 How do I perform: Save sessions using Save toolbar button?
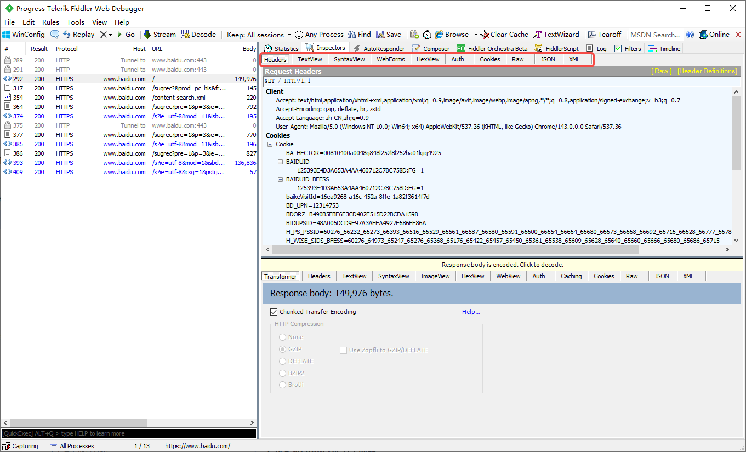[x=389, y=35]
